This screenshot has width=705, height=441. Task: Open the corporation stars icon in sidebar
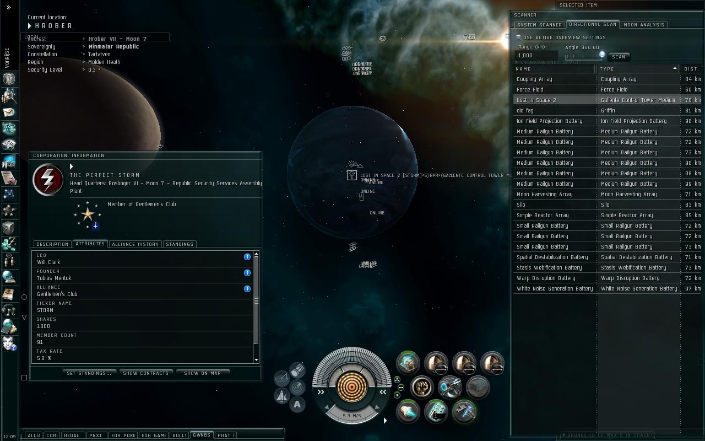tap(9, 211)
